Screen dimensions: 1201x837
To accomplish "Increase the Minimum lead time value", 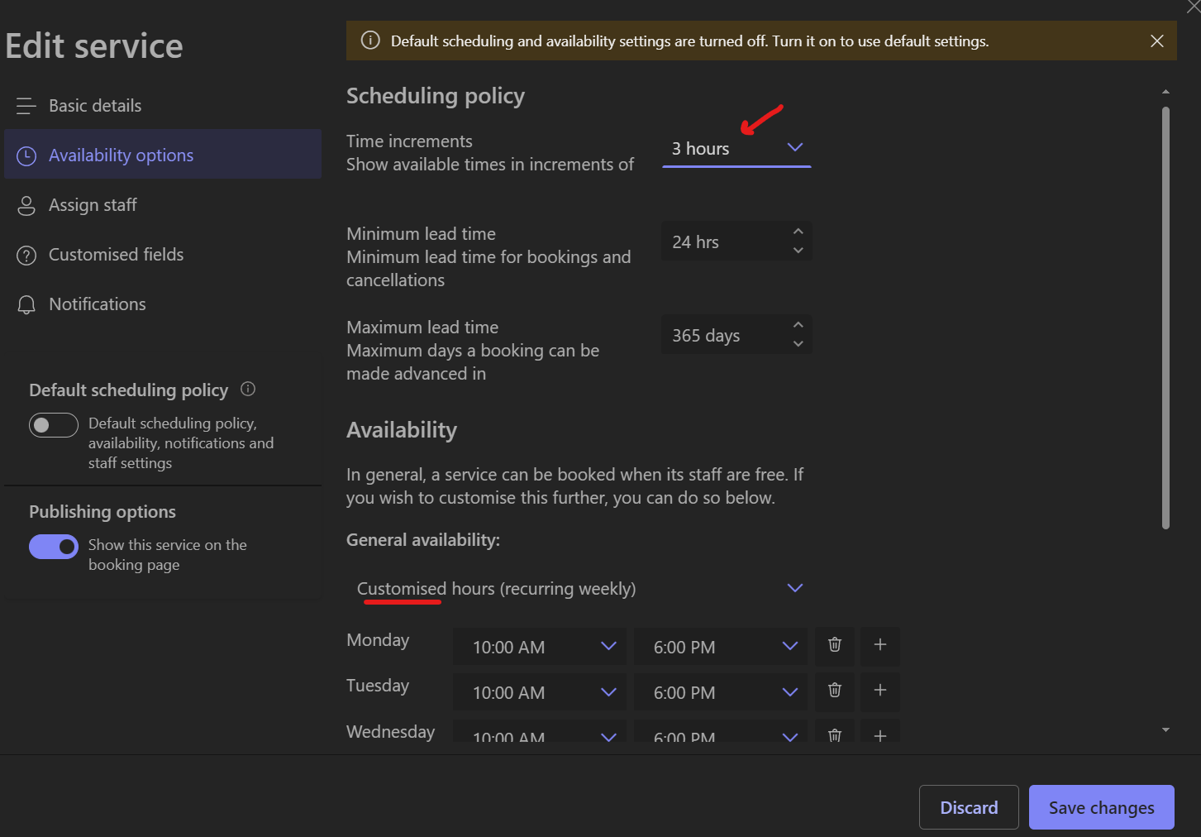I will coord(798,232).
